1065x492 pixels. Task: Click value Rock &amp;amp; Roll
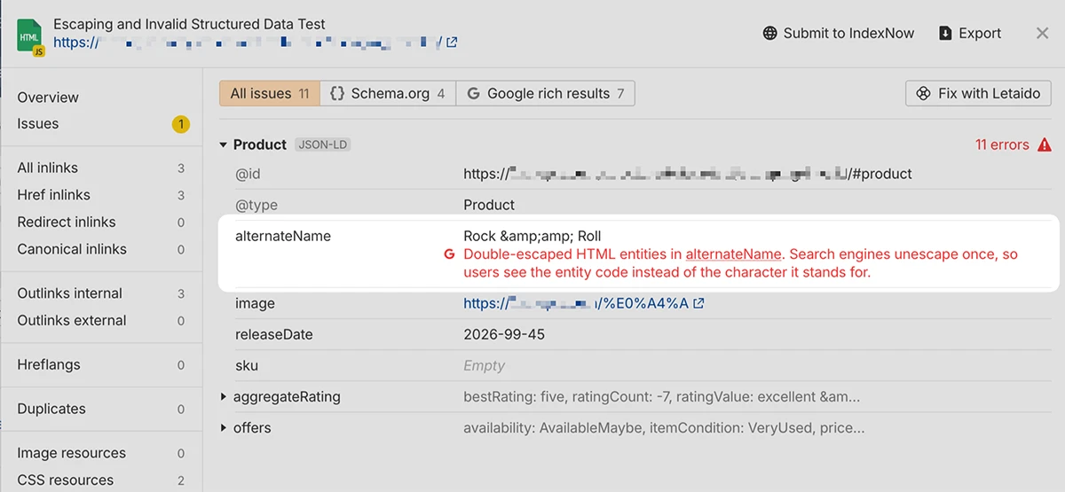coord(532,237)
